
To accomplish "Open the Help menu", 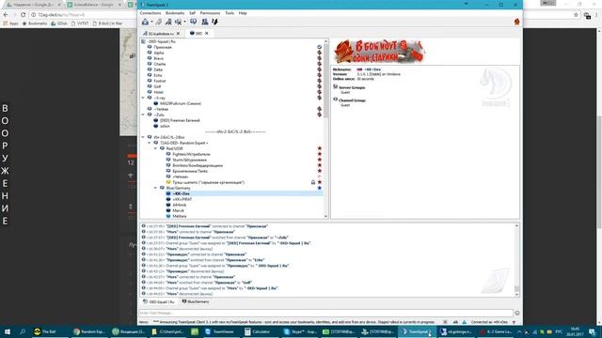I will pos(243,13).
